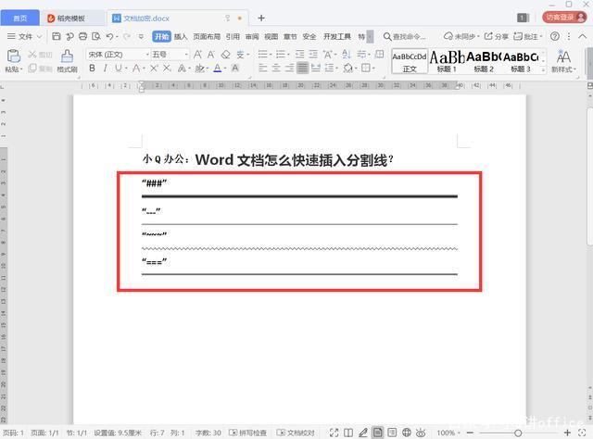
Task: Click the Redo arrow icon
Action: pyautogui.click(x=127, y=36)
